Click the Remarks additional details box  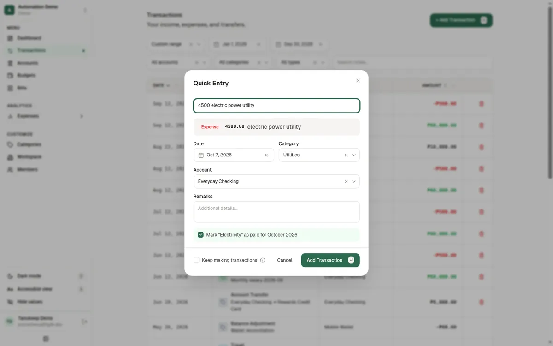(x=276, y=212)
